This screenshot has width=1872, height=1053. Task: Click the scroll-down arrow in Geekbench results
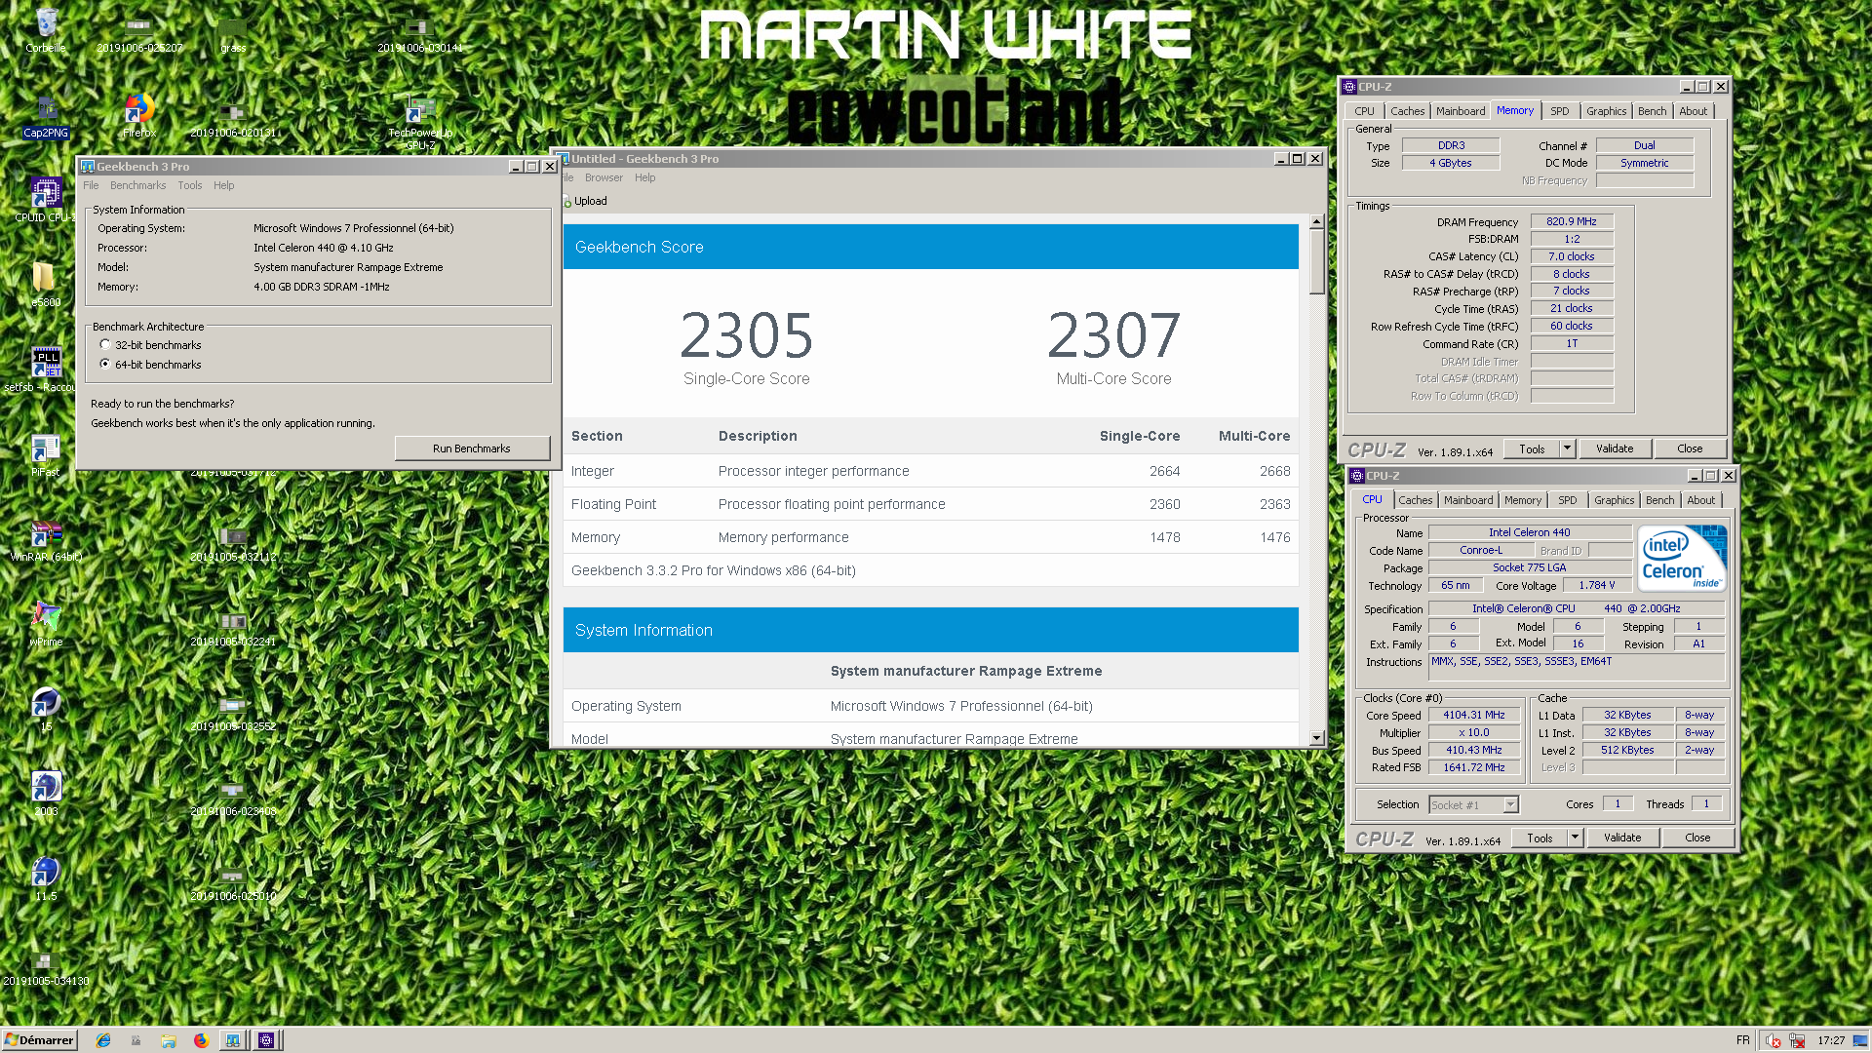pyautogui.click(x=1316, y=738)
